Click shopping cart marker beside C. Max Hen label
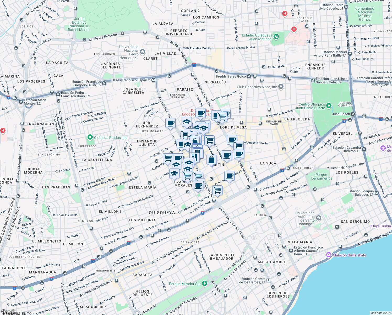The height and width of the screenshot is (315, 392). [x=168, y=158]
